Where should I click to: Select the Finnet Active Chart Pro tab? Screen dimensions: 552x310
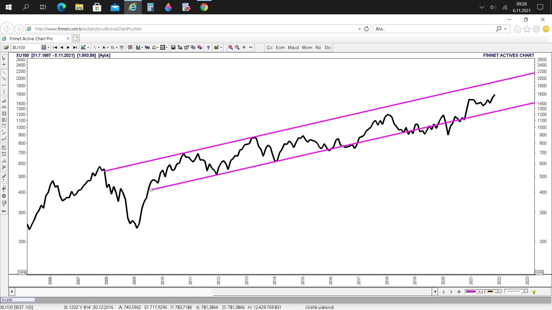coord(31,38)
